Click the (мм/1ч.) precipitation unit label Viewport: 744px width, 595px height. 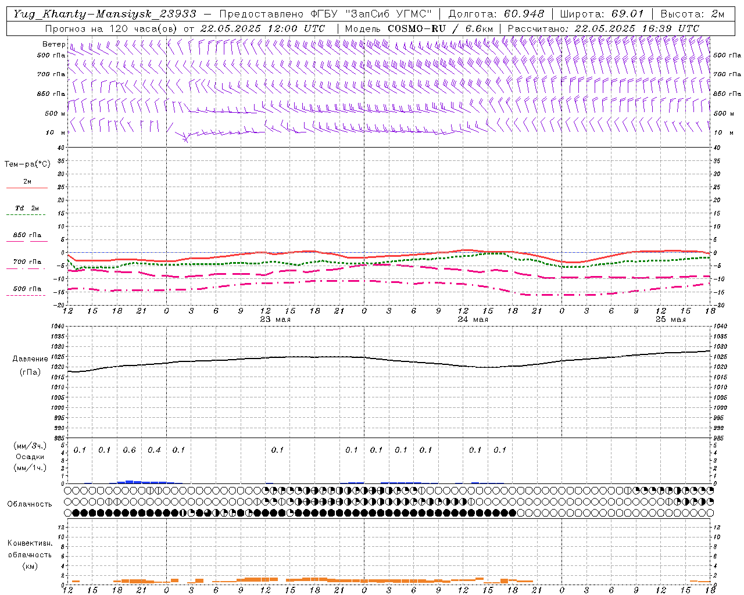30,468
